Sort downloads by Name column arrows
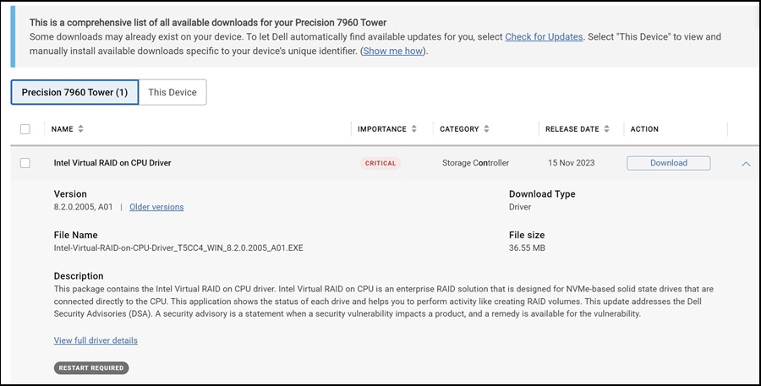 81,129
